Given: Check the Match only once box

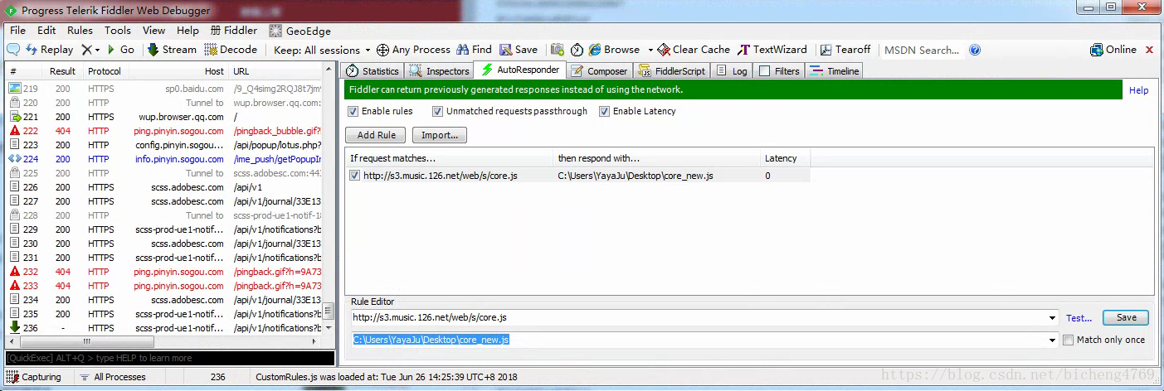Looking at the screenshot, I should [x=1069, y=340].
